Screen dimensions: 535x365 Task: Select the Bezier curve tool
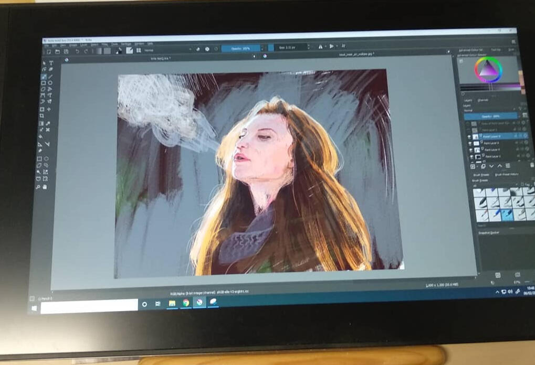(43, 96)
